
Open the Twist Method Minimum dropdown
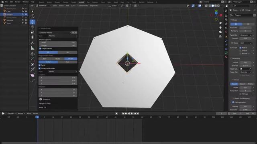point(245,35)
